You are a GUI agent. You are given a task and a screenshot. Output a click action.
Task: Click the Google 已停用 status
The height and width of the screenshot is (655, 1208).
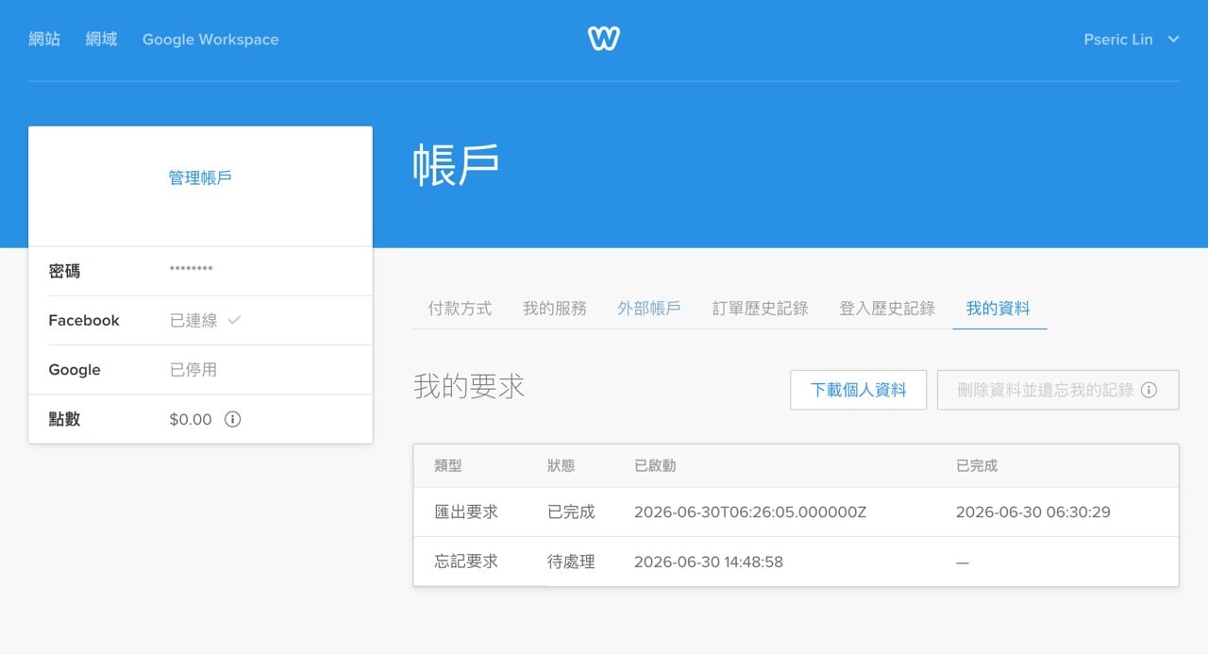click(x=193, y=370)
